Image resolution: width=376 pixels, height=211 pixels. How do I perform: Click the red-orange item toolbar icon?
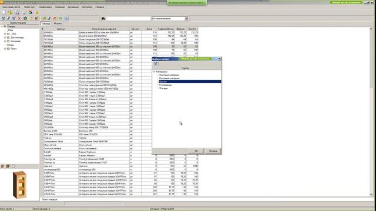(55, 18)
